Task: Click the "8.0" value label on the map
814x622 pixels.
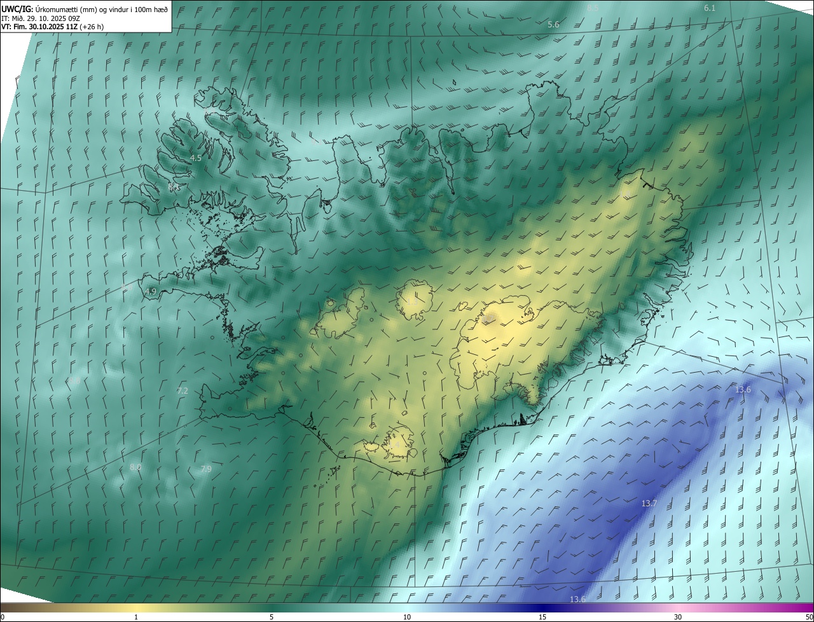Action: [135, 467]
